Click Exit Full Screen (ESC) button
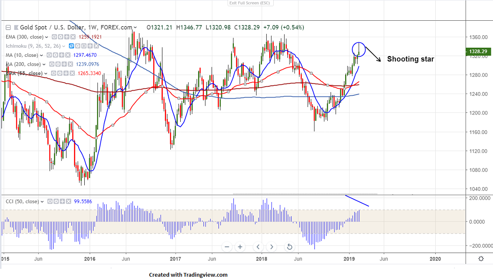The image size is (493, 280). [x=250, y=3]
